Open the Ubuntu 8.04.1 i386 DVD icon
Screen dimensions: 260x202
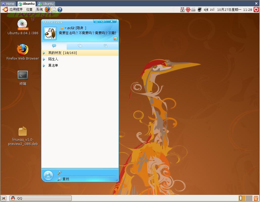tap(23, 27)
